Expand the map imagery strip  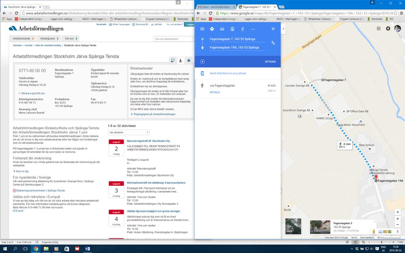pyautogui.click(x=398, y=232)
